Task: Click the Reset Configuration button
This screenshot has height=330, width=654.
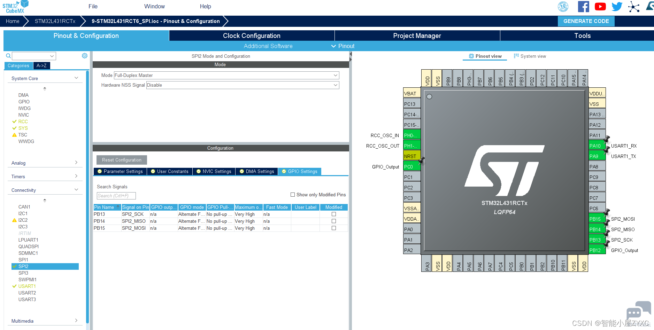Action: click(x=122, y=160)
